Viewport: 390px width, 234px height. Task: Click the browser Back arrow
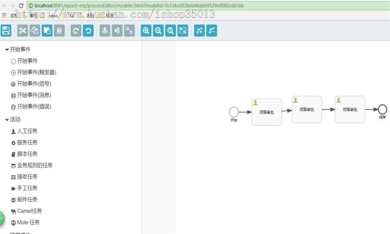click(x=4, y=6)
